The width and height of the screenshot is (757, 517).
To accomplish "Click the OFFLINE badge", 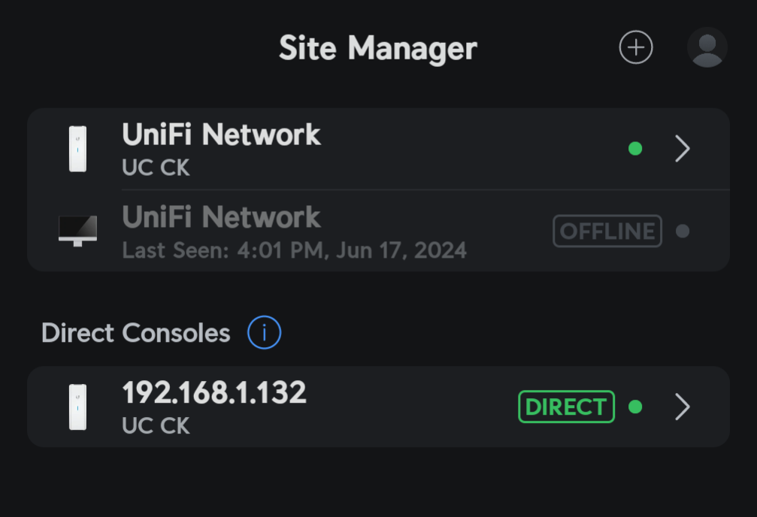I will pos(607,231).
